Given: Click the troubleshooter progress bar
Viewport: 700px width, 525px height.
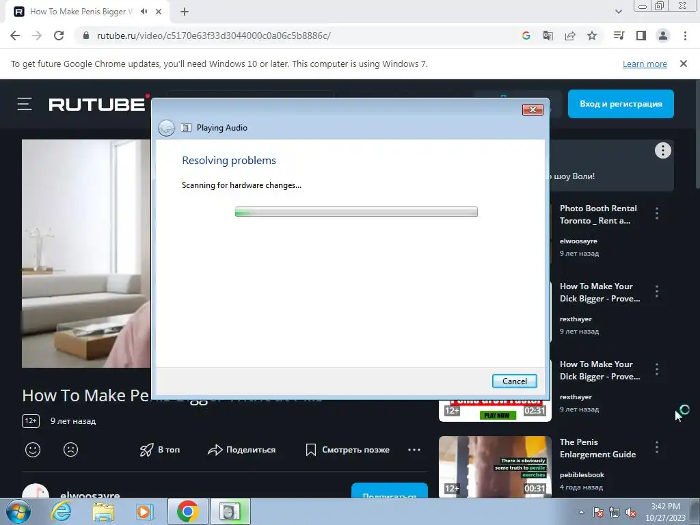Looking at the screenshot, I should 356,212.
